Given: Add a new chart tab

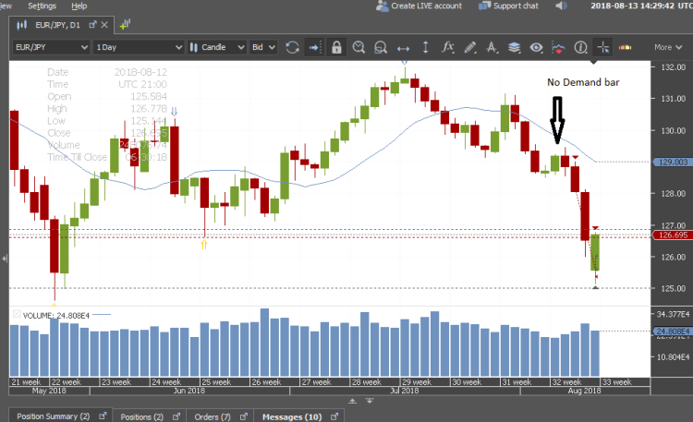Looking at the screenshot, I should 125,24.
